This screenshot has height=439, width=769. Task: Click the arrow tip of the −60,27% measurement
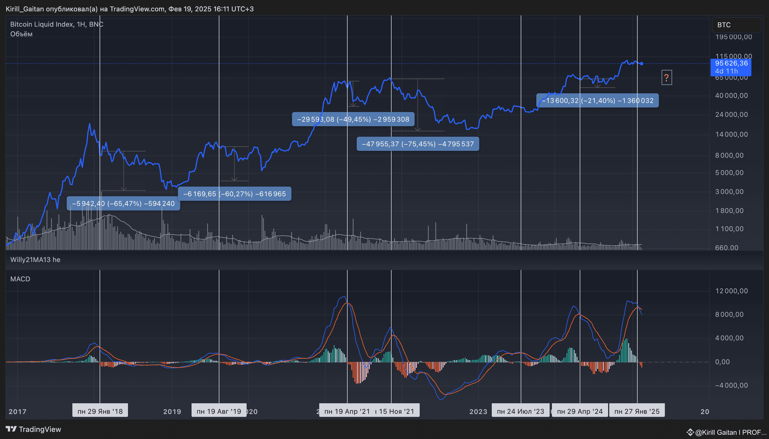(x=234, y=180)
